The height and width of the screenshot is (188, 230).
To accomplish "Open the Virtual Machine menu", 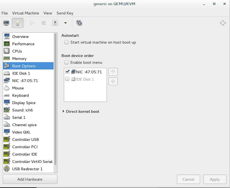I will pyautogui.click(x=26, y=13).
